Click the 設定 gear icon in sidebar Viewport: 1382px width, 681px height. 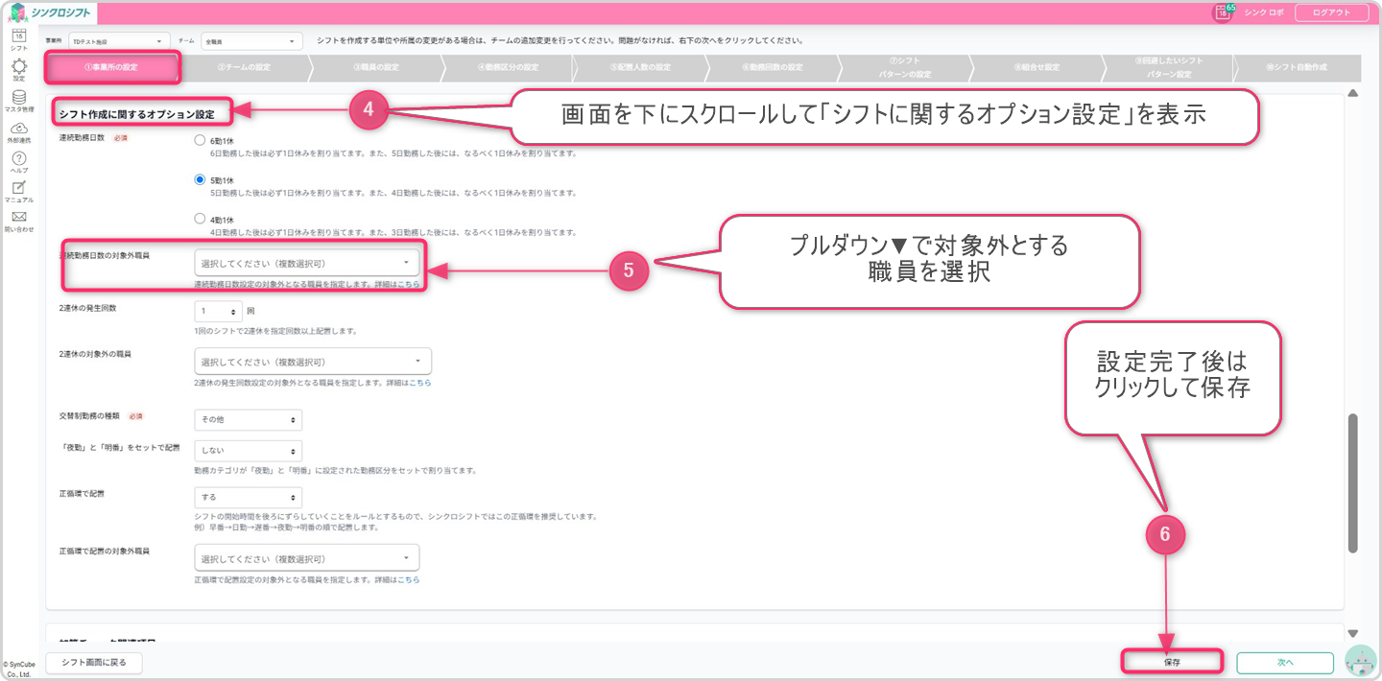click(x=18, y=68)
